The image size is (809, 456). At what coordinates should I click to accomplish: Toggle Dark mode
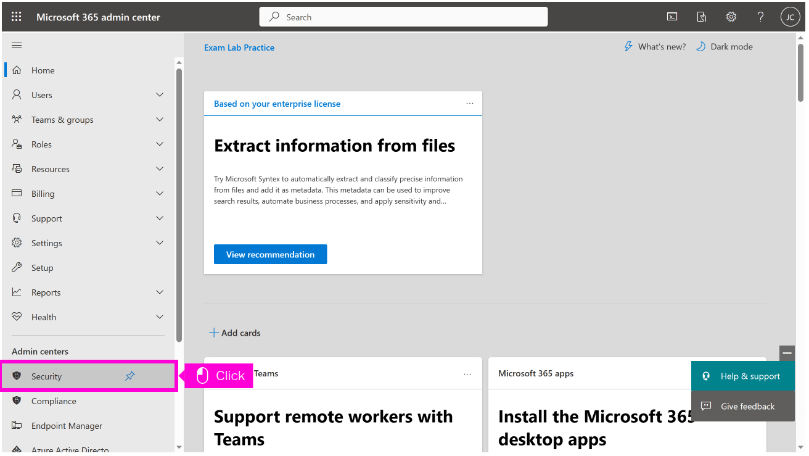[x=725, y=47]
